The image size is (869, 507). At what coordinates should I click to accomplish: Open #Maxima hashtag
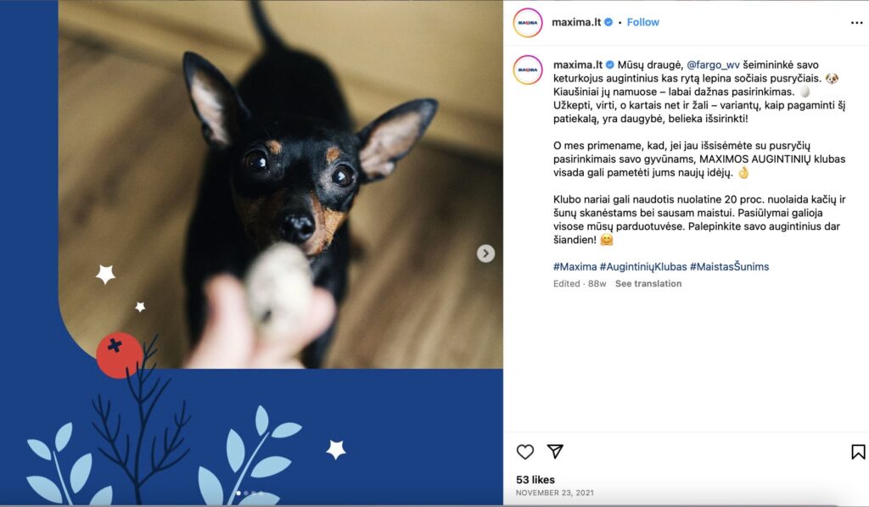pos(575,266)
